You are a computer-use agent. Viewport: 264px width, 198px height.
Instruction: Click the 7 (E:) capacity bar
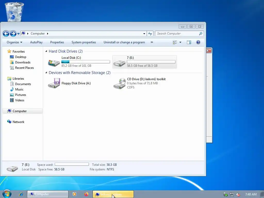point(151,62)
